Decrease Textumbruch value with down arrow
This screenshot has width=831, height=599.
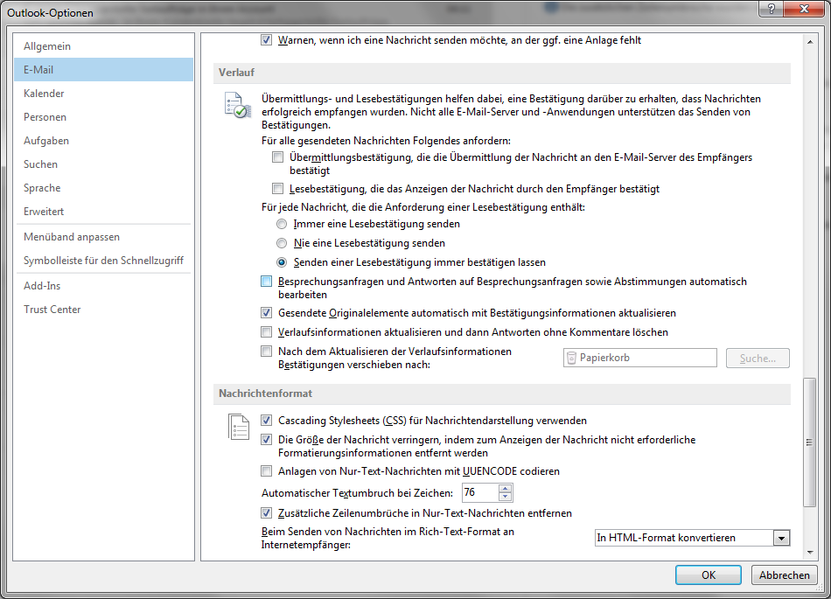click(x=505, y=497)
